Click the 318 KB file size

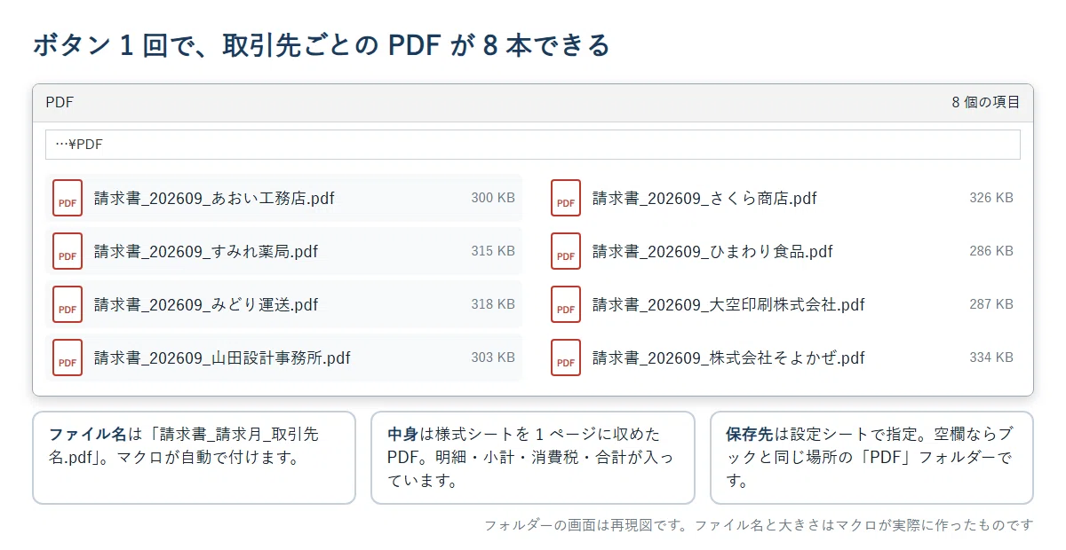pos(493,304)
